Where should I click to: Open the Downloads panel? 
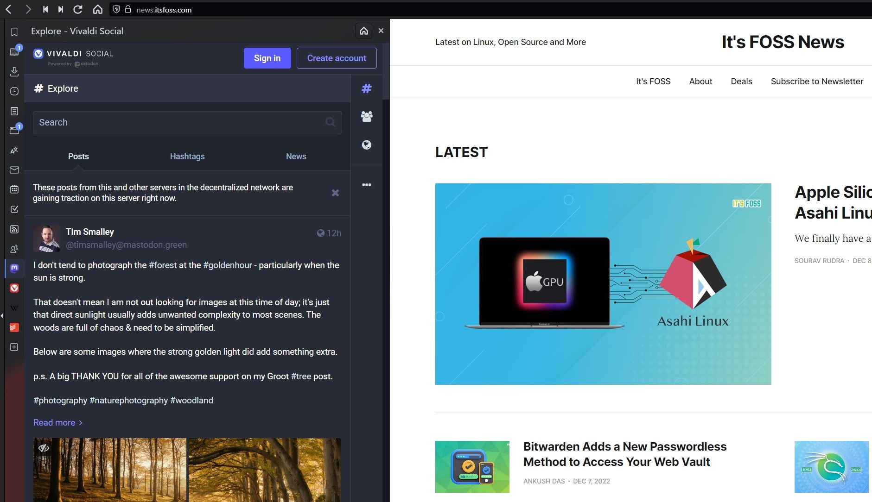point(14,72)
